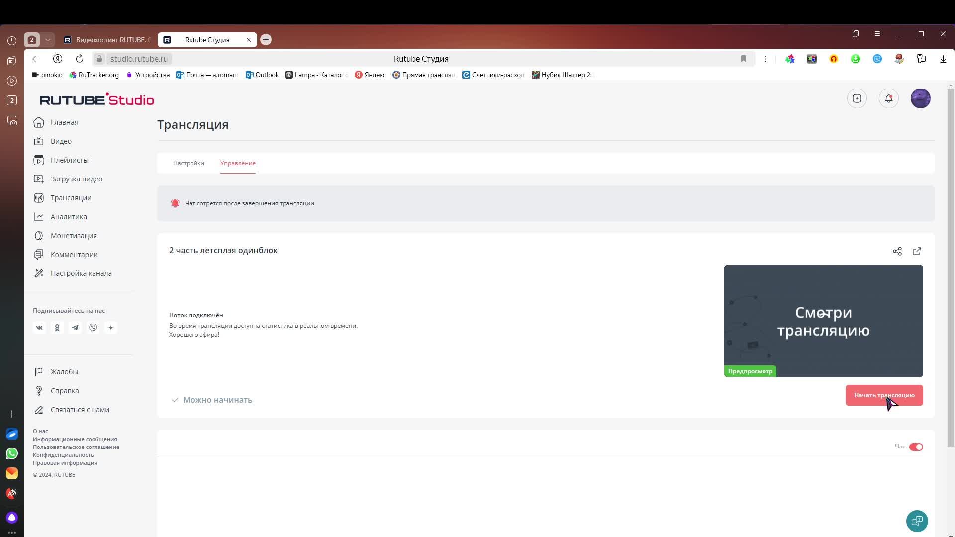This screenshot has height=537, width=955.
Task: Open Устройства bookmark
Action: 148,75
